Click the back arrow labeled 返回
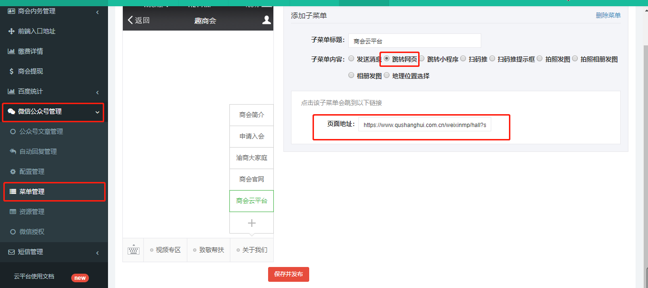648x288 pixels. (x=139, y=20)
